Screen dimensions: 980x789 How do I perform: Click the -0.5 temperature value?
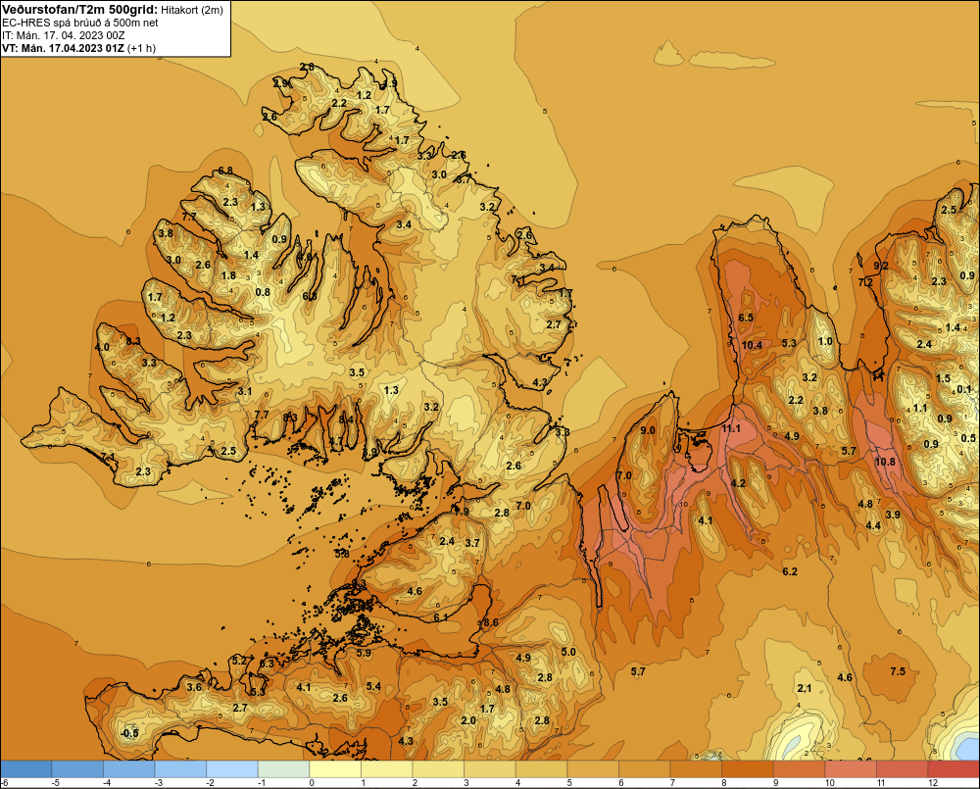tap(130, 733)
